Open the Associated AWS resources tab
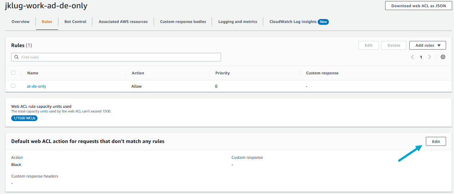The width and height of the screenshot is (454, 194). (x=123, y=22)
